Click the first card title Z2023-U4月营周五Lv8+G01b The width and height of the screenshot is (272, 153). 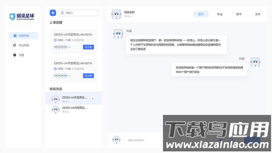coord(73,35)
